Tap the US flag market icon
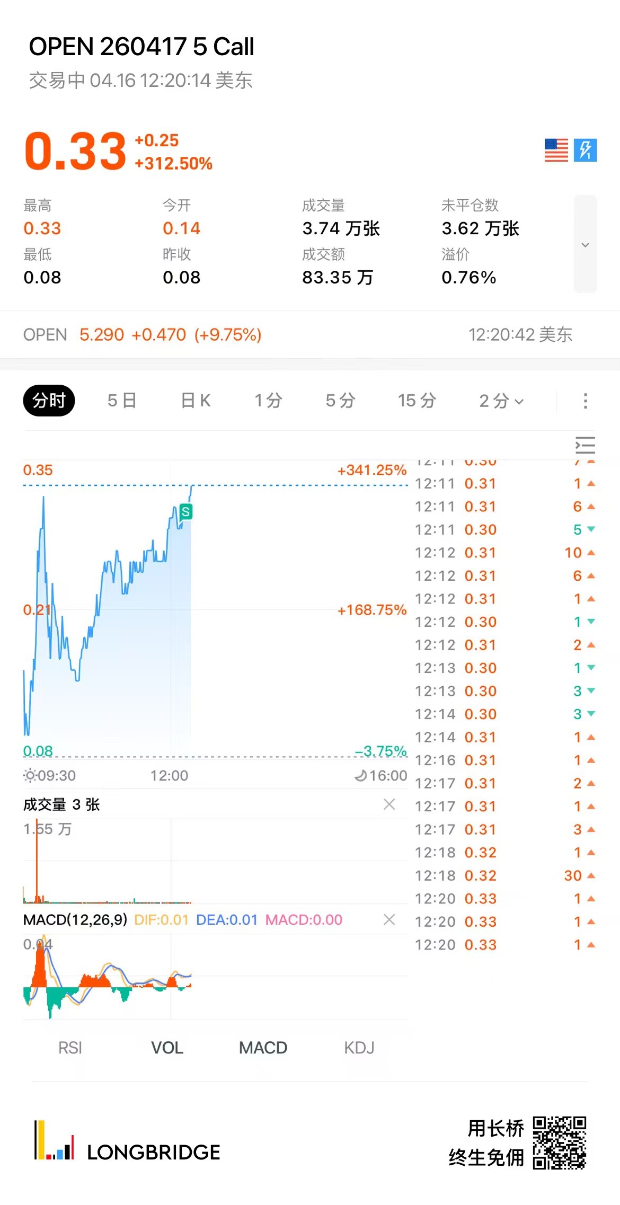Screen dimensions: 620x1205 (556, 150)
